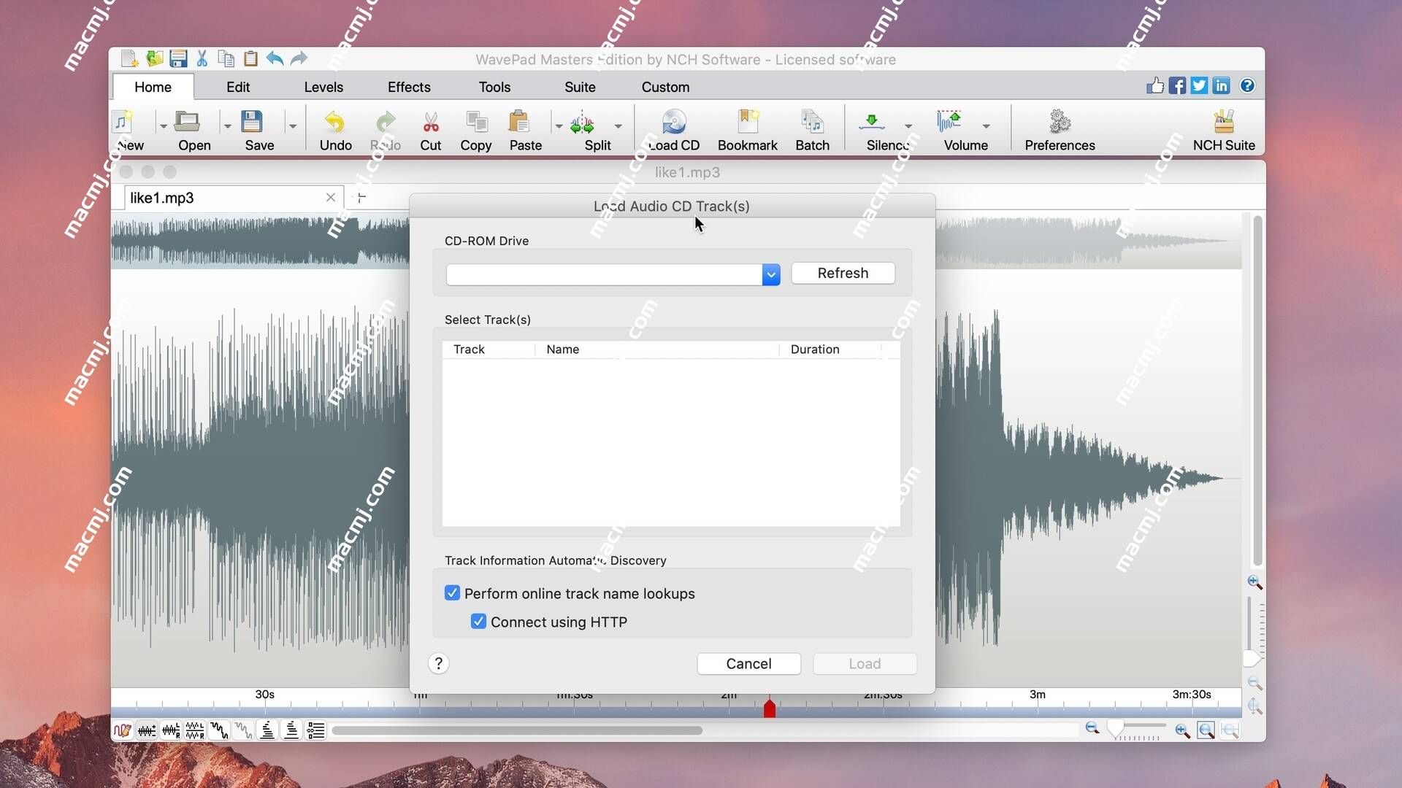1402x788 pixels.
Task: Click the red playhead position marker
Action: click(x=769, y=708)
